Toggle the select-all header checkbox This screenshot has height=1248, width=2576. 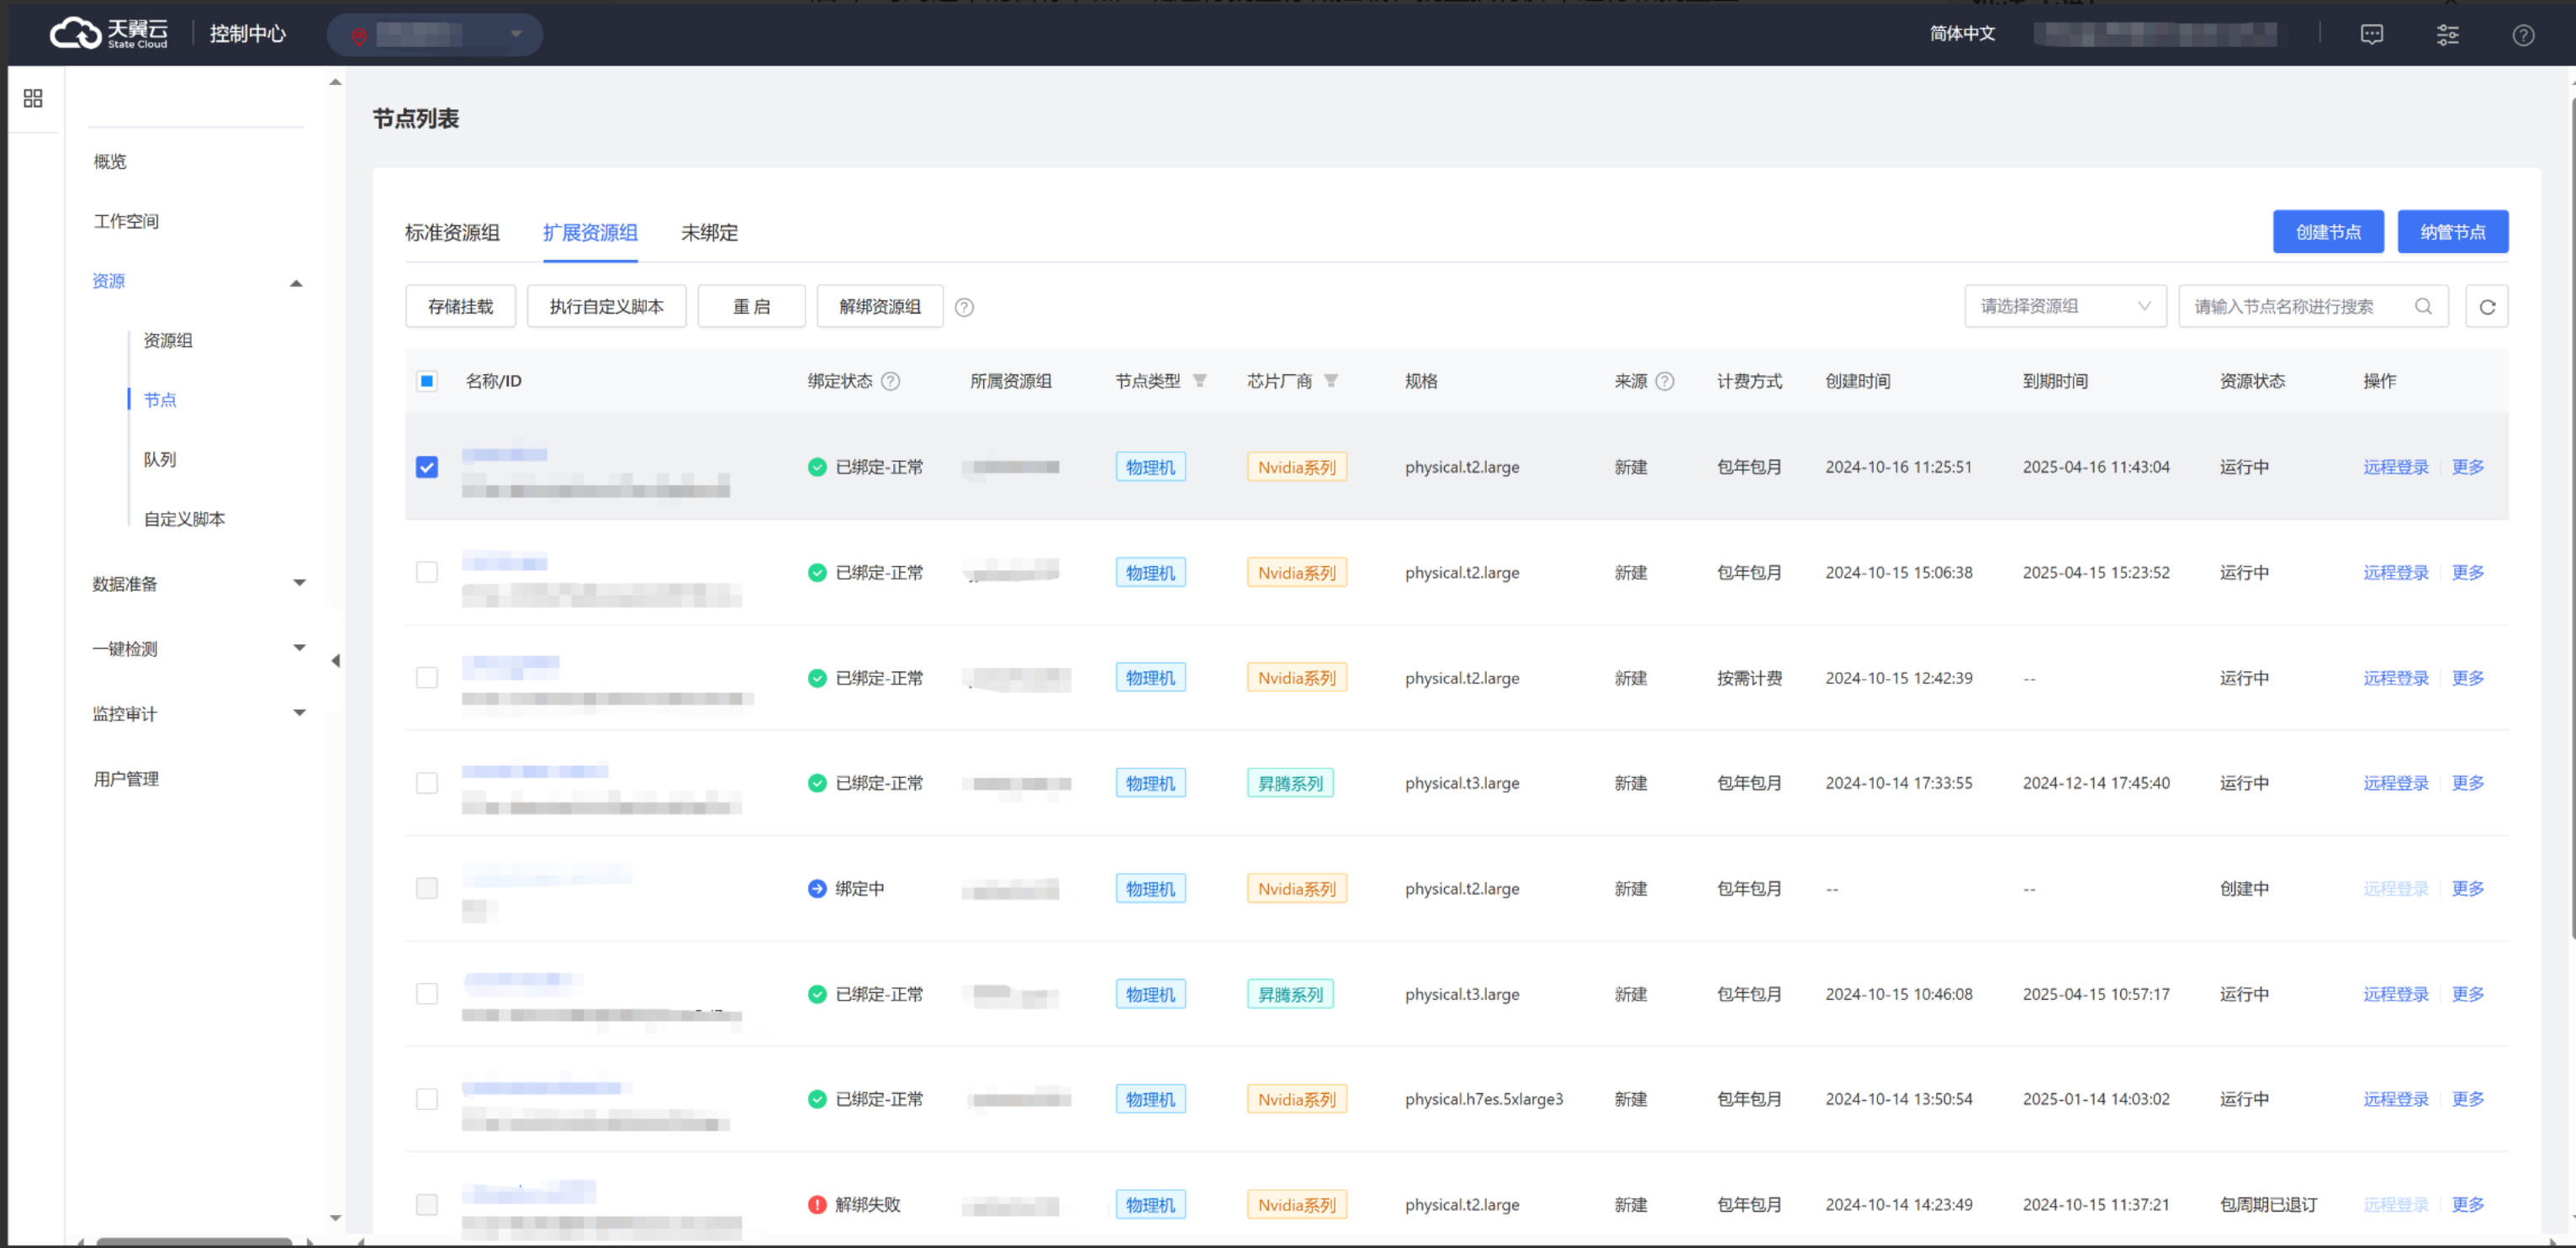(427, 381)
